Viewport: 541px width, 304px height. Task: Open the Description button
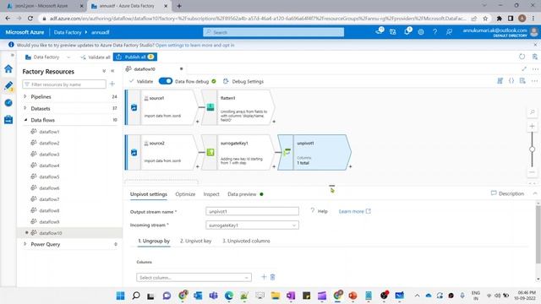[x=507, y=193]
